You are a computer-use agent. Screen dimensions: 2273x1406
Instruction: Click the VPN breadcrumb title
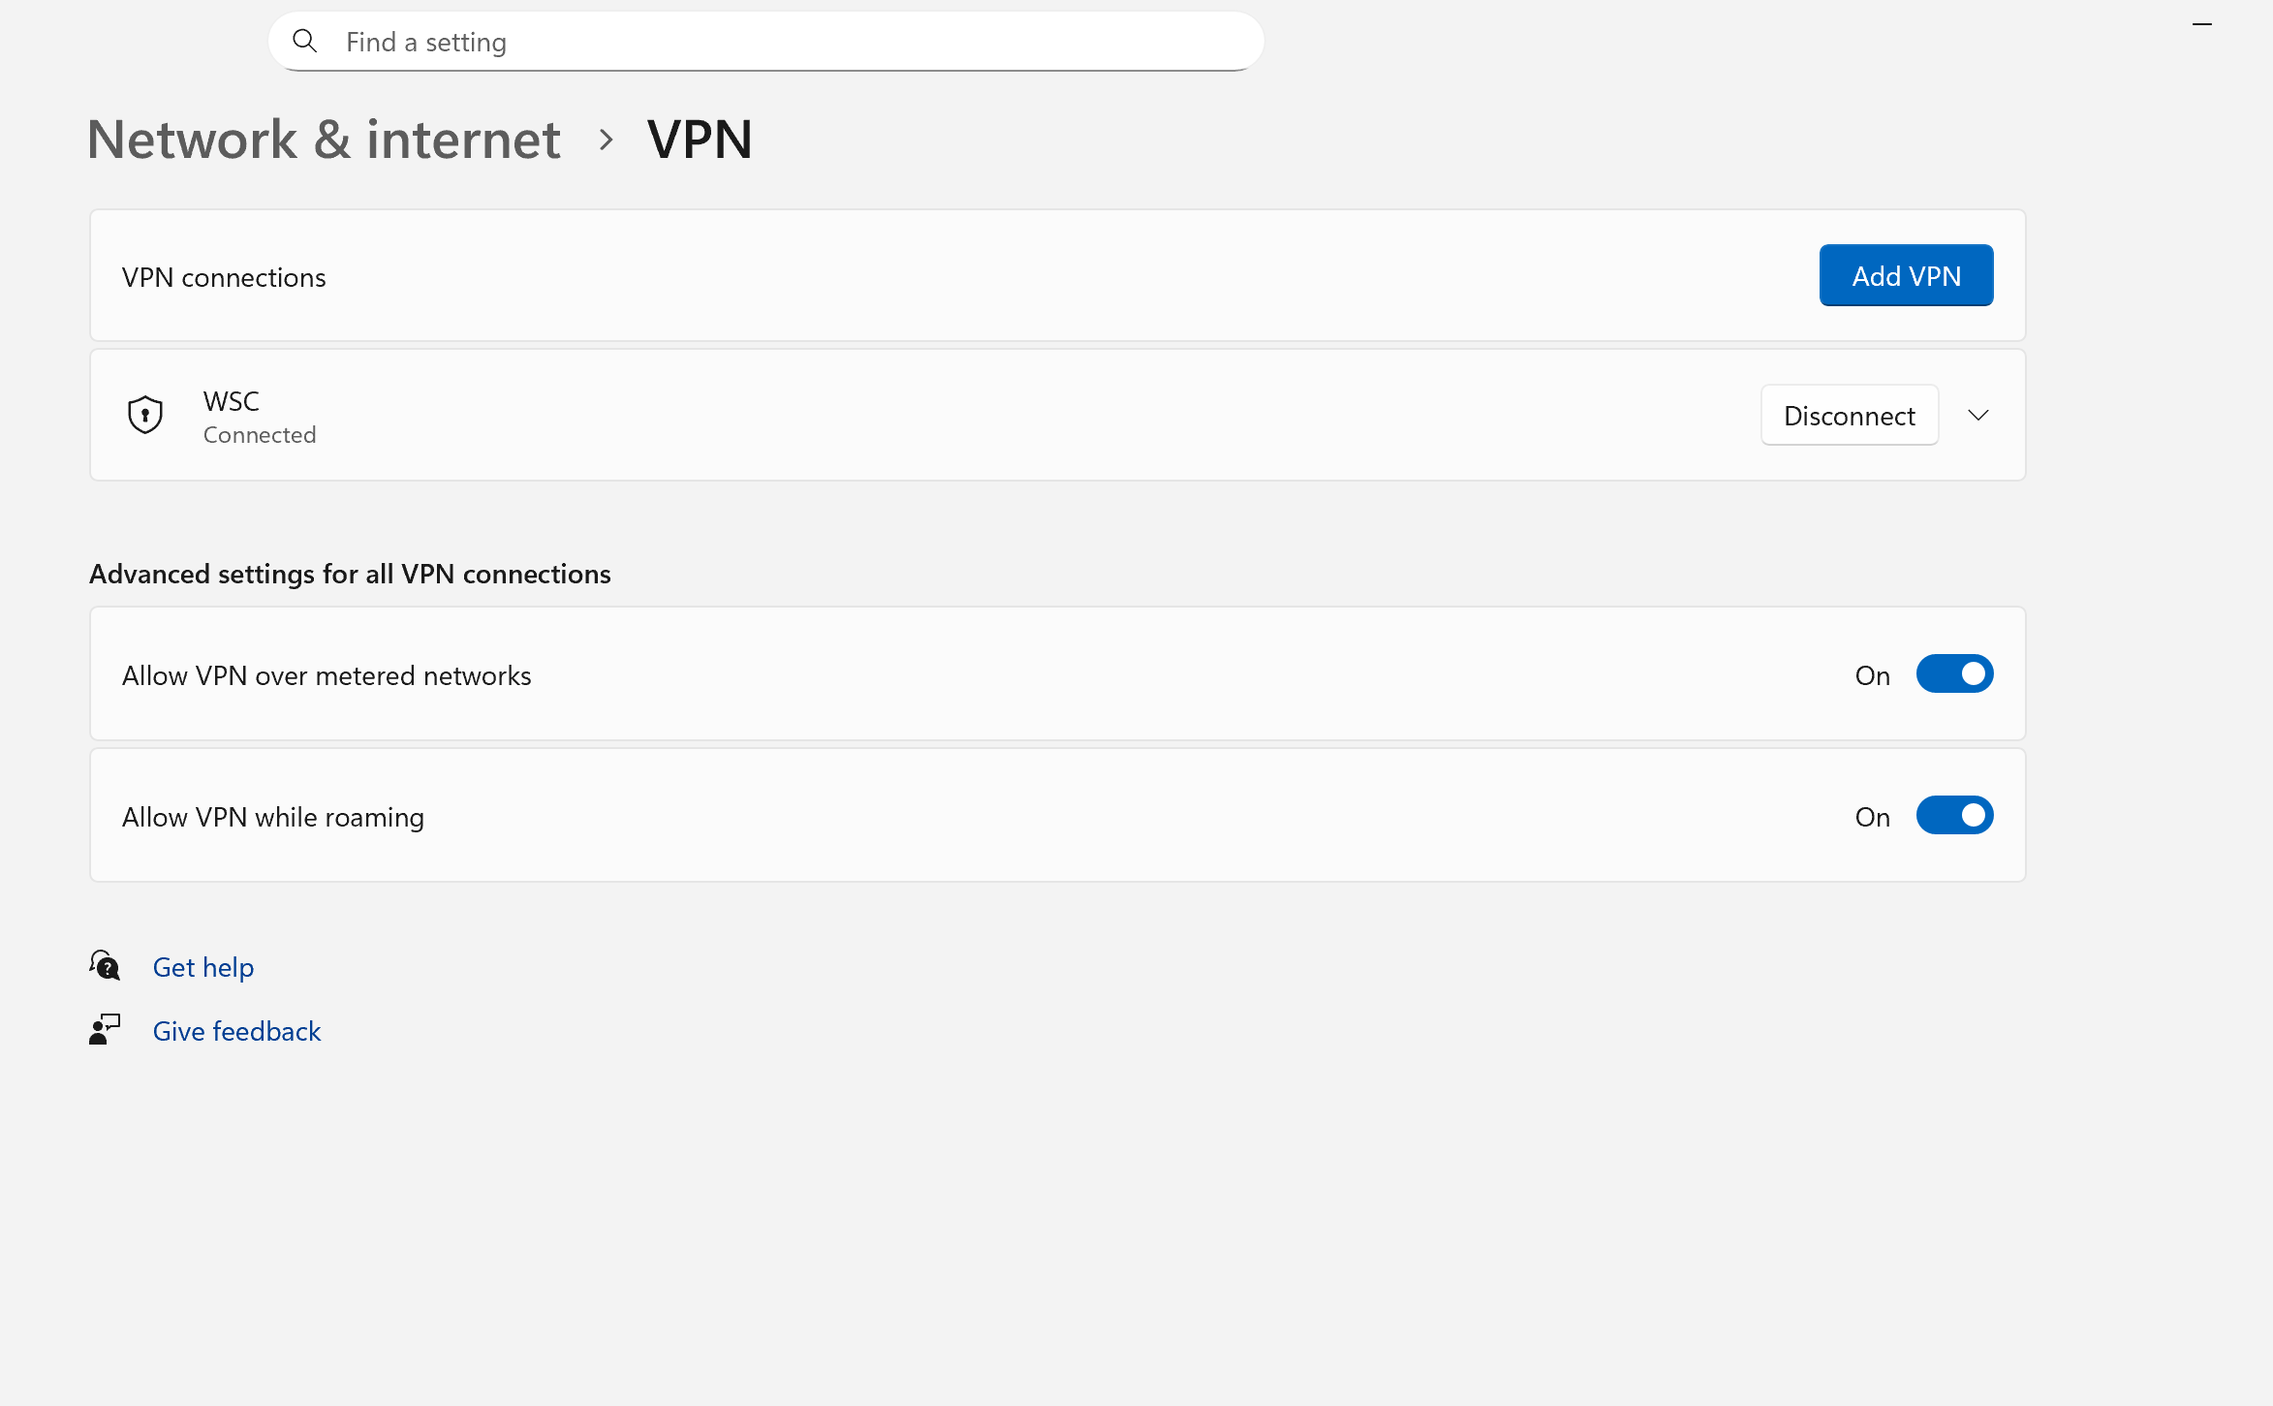pos(700,140)
